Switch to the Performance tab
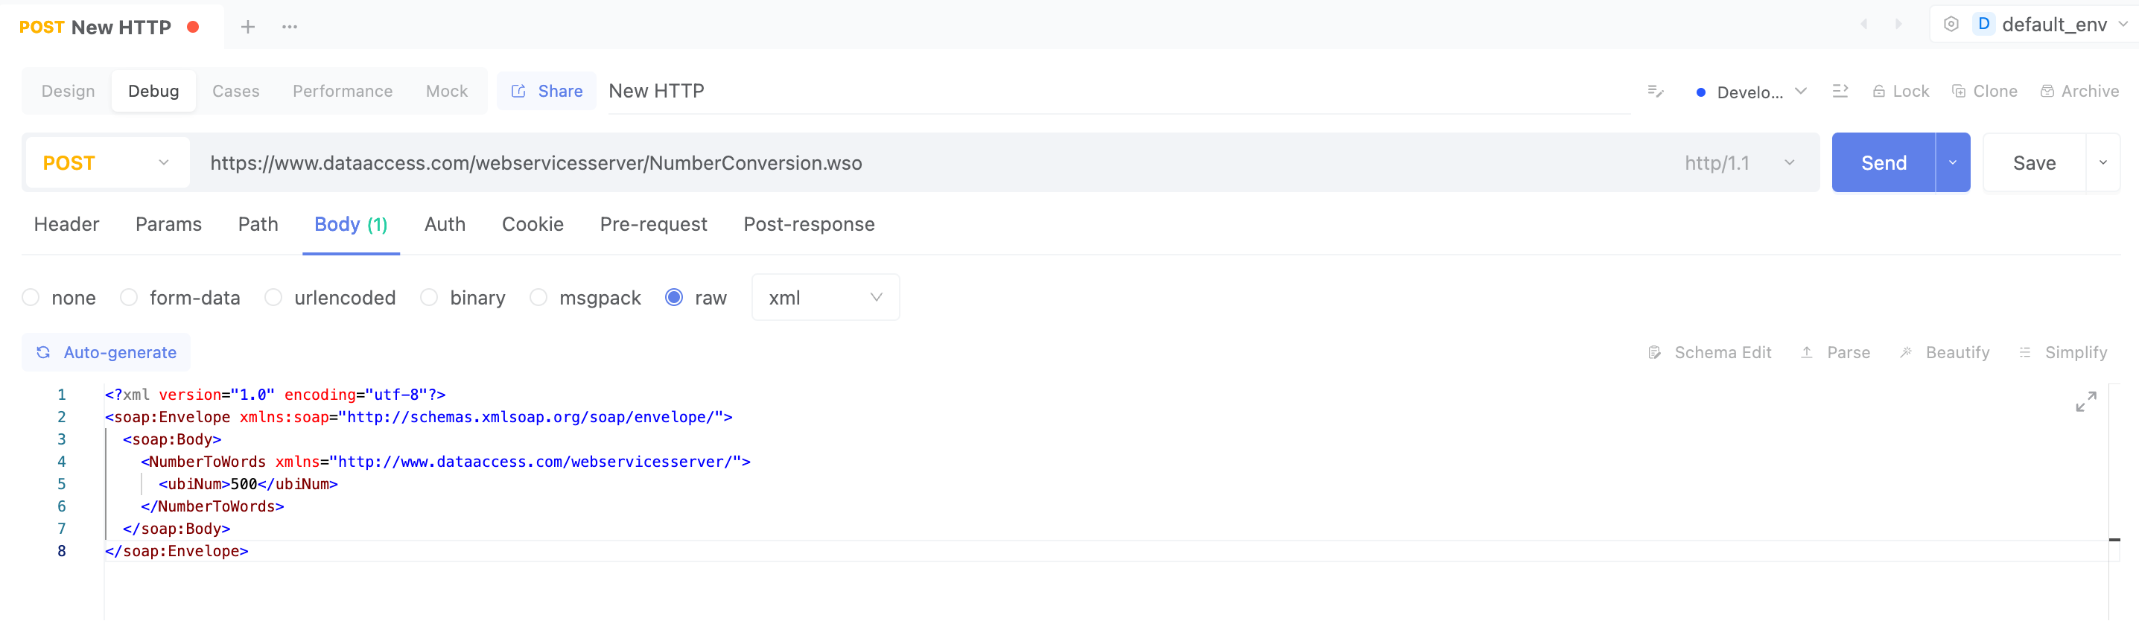The width and height of the screenshot is (2139, 621). coord(343,92)
